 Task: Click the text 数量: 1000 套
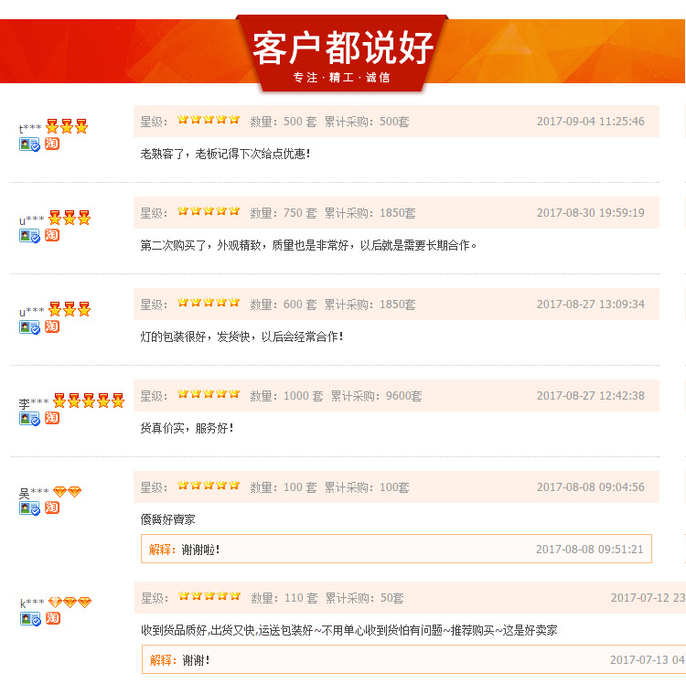286,396
